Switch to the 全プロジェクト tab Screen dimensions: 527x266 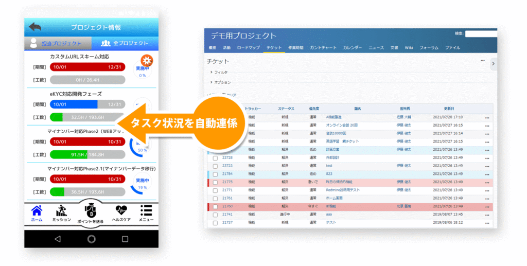coord(125,43)
